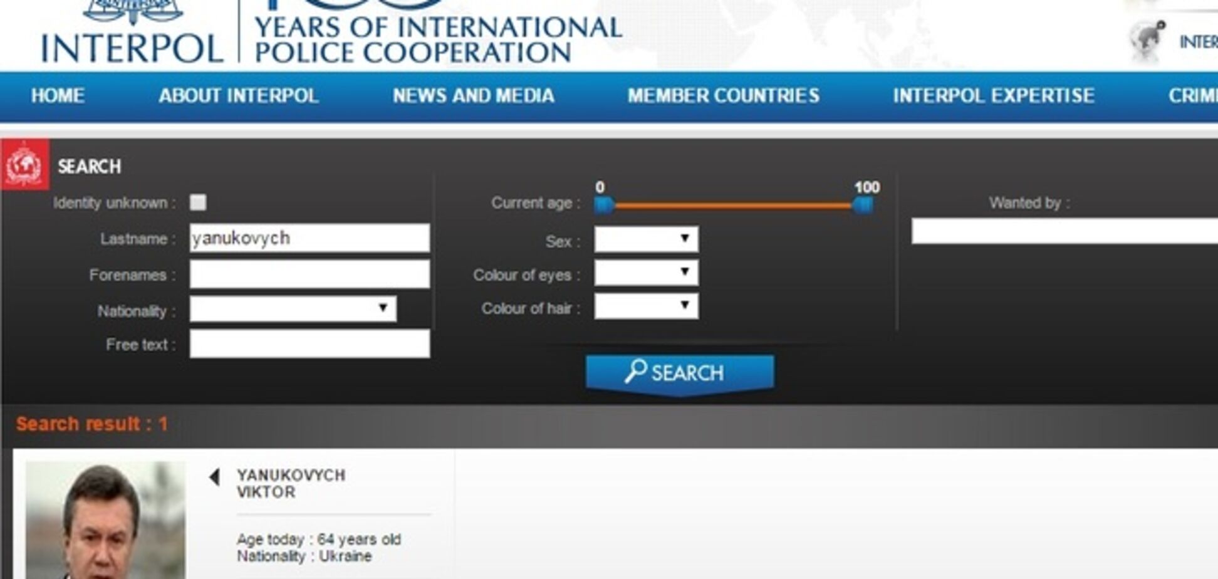
Task: Click the left arrow beside YANUKOVYCH name
Action: (214, 477)
